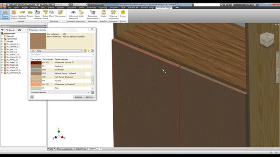Click the Kod materiału column header
The image size is (280, 157).
pos(48,59)
